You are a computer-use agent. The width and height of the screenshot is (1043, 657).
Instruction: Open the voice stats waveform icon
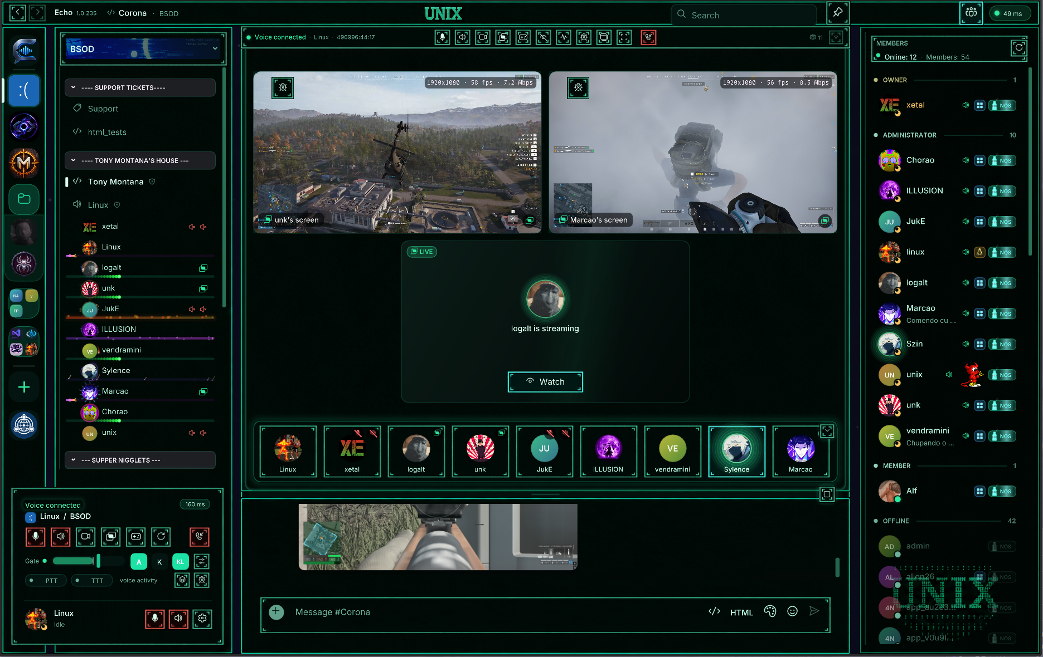point(564,37)
